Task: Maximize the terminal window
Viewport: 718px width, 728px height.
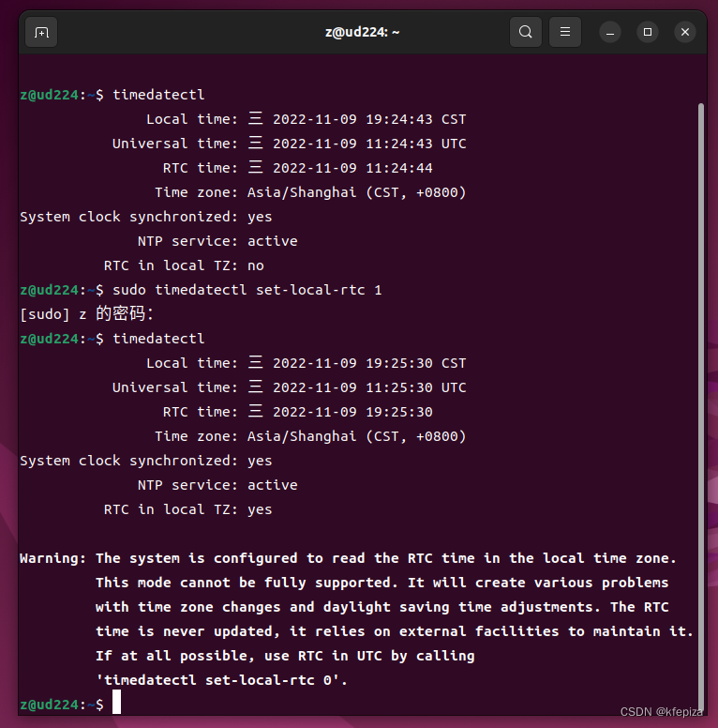Action: 648,32
